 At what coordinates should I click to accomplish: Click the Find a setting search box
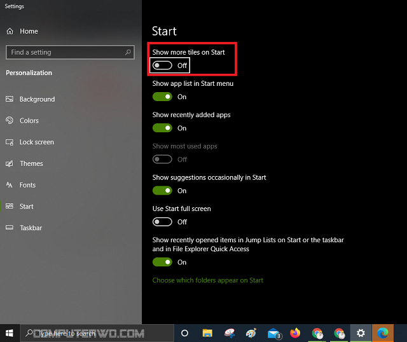point(70,52)
